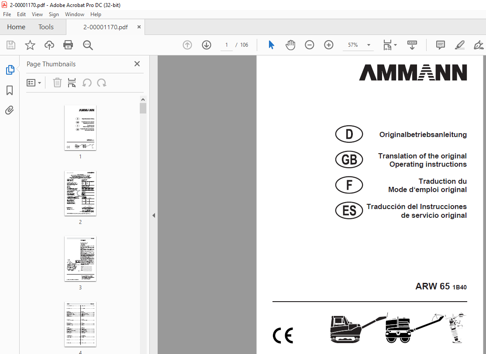Click the thumbnails panel scrollbar handle
This screenshot has height=354, width=486.
pyautogui.click(x=143, y=108)
